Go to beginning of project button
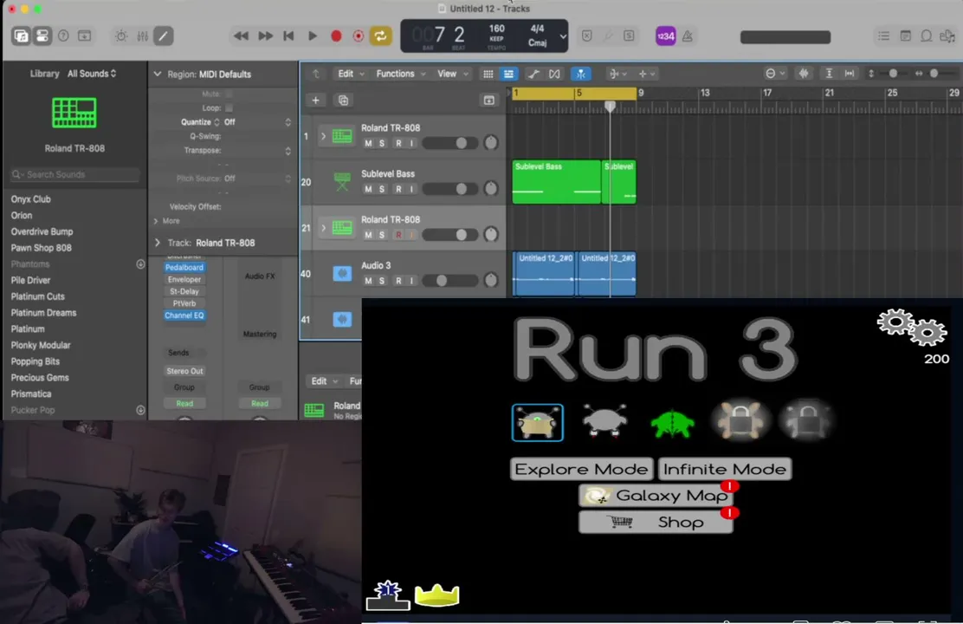The image size is (963, 624). (x=288, y=36)
